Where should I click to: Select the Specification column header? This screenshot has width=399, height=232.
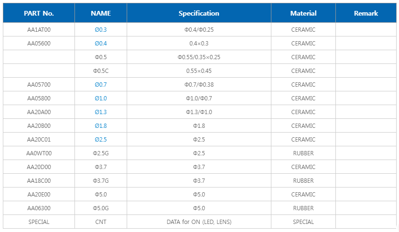tap(199, 13)
